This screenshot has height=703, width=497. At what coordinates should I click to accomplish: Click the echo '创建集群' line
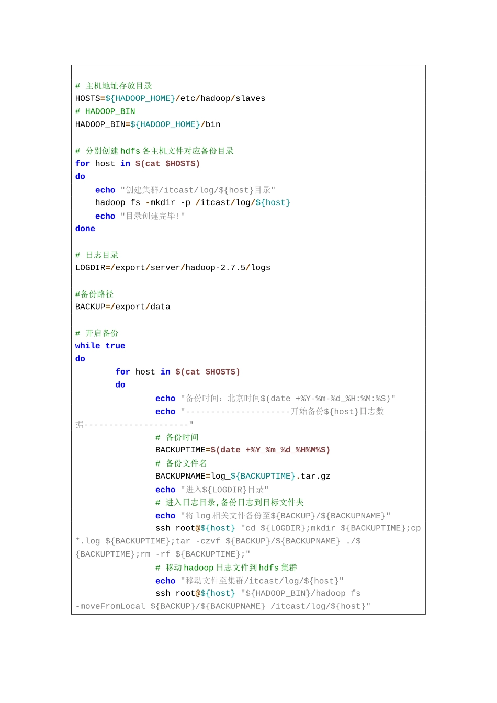pos(185,190)
